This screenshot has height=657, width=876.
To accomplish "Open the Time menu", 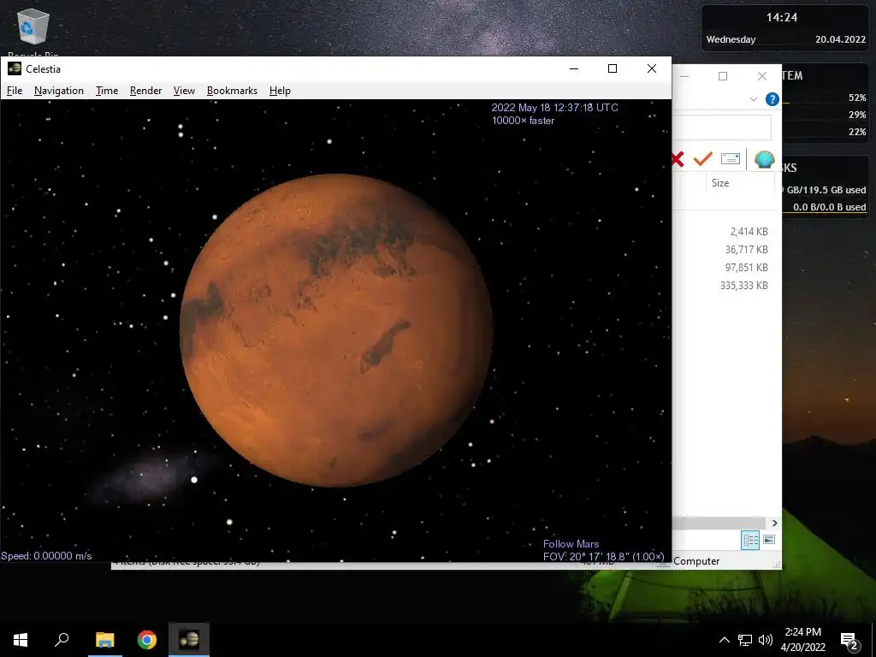I will coord(107,91).
